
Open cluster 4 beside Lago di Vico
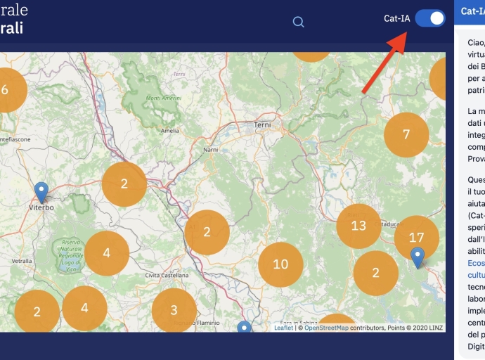[x=107, y=252]
